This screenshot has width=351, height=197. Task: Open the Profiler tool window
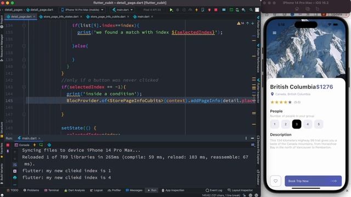coord(115,190)
